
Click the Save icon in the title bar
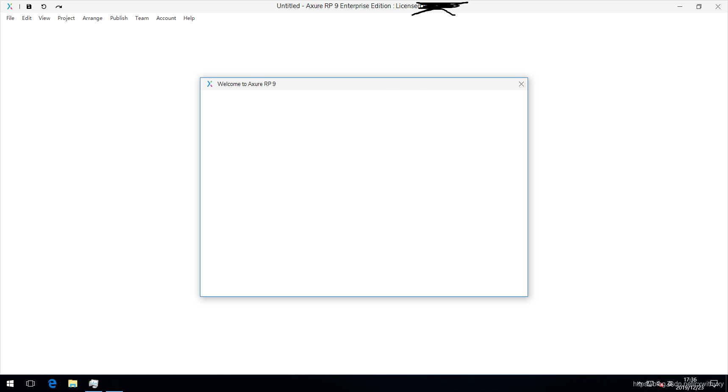(x=29, y=6)
